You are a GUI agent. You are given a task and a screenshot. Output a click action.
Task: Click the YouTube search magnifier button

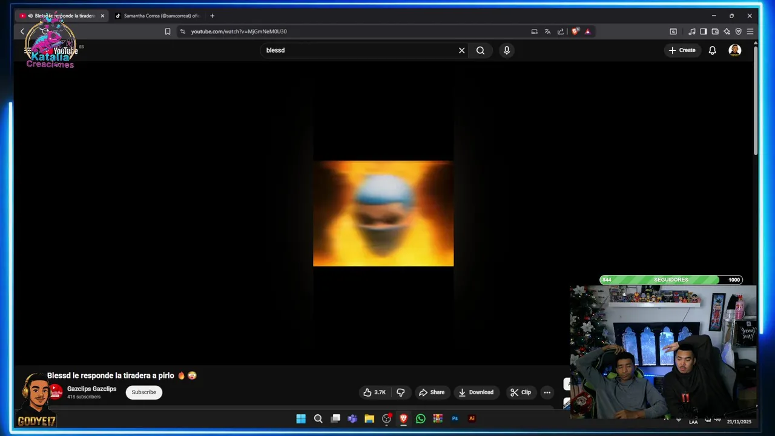[x=480, y=50]
